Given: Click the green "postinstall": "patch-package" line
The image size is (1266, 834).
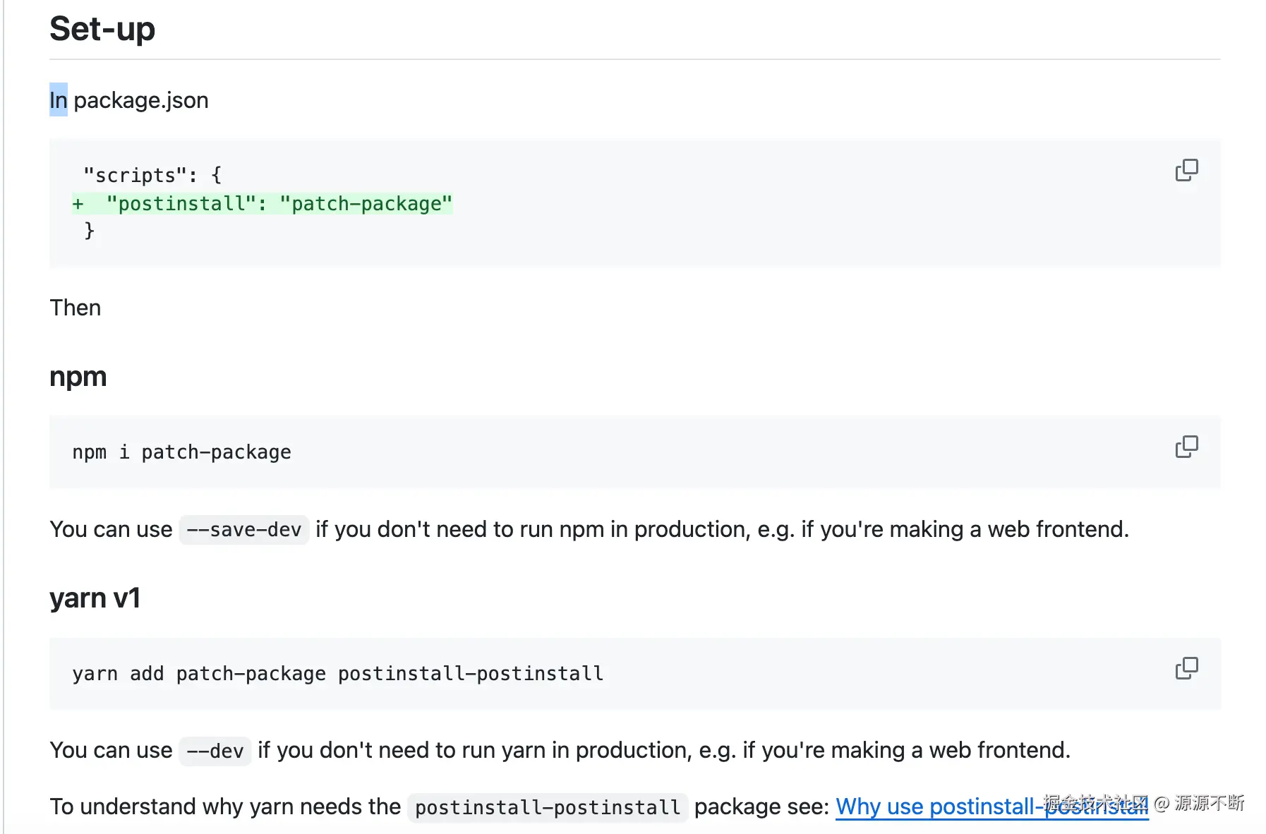Looking at the screenshot, I should [x=279, y=204].
